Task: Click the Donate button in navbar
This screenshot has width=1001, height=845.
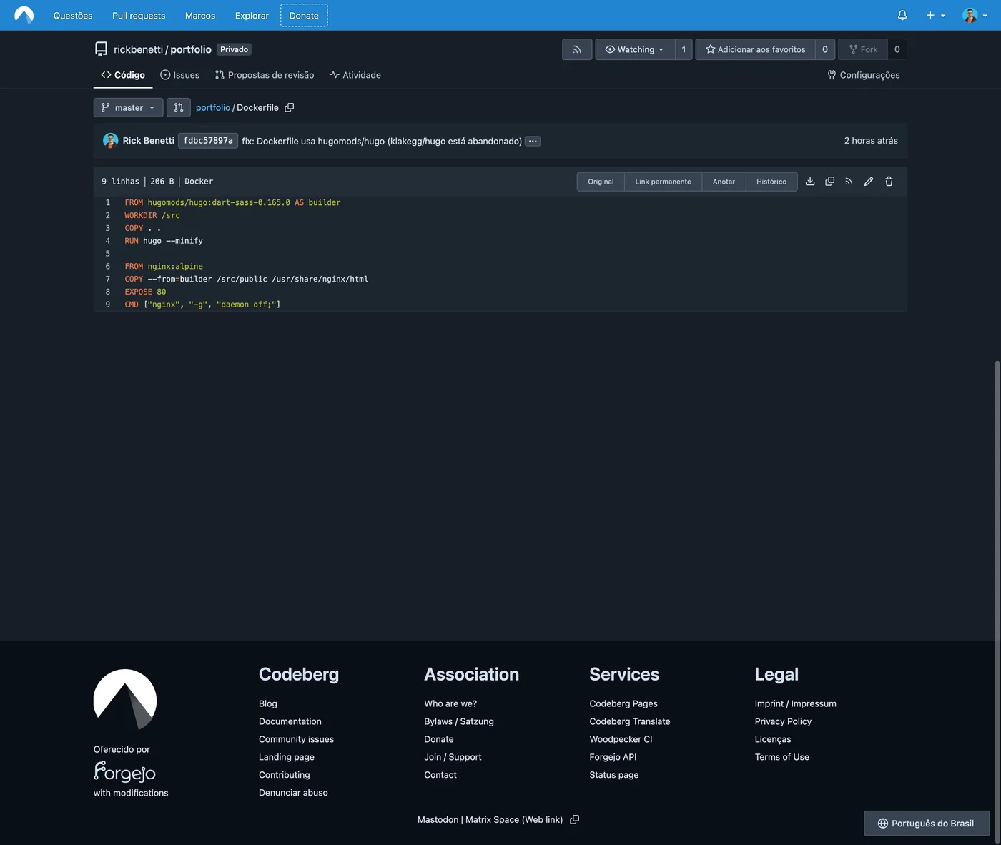Action: 304,15
